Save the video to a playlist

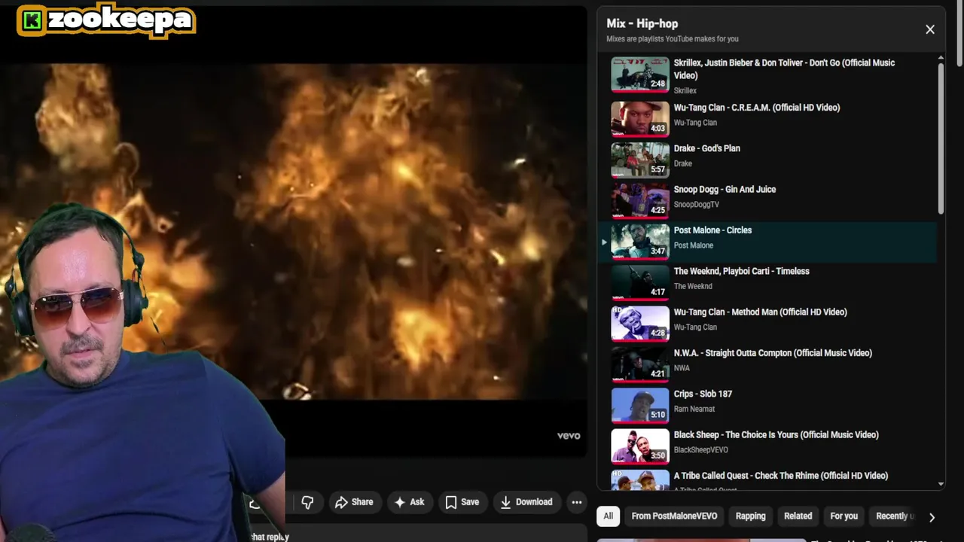point(462,502)
